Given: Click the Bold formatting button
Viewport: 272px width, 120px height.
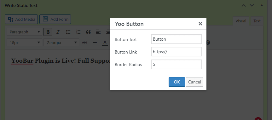Looking at the screenshot, I should click(48, 32).
